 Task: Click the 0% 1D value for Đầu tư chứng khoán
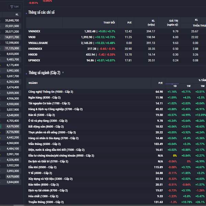click(175, 156)
